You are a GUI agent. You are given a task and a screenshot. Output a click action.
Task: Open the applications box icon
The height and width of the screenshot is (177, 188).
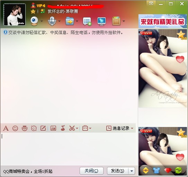[116, 21]
